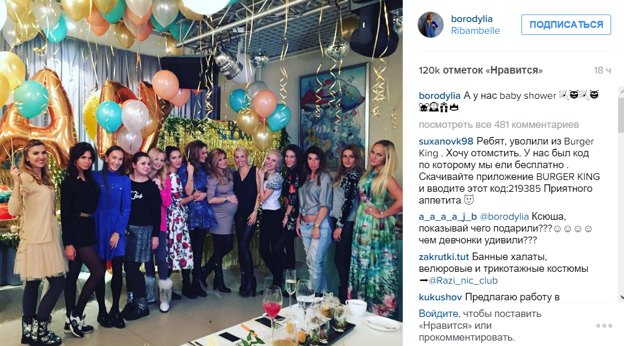This screenshot has height=346, width=624.
Task: View the 120k likes count
Action: click(480, 70)
